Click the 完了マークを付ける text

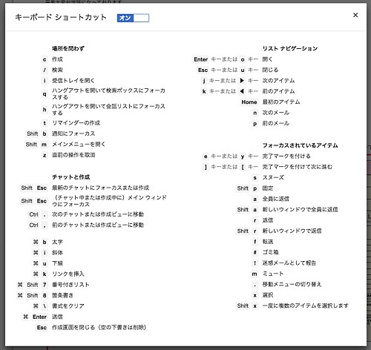286,156
